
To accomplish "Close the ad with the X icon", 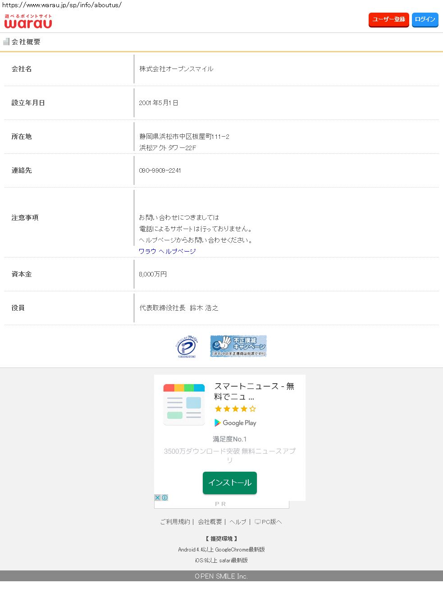I will [x=158, y=497].
